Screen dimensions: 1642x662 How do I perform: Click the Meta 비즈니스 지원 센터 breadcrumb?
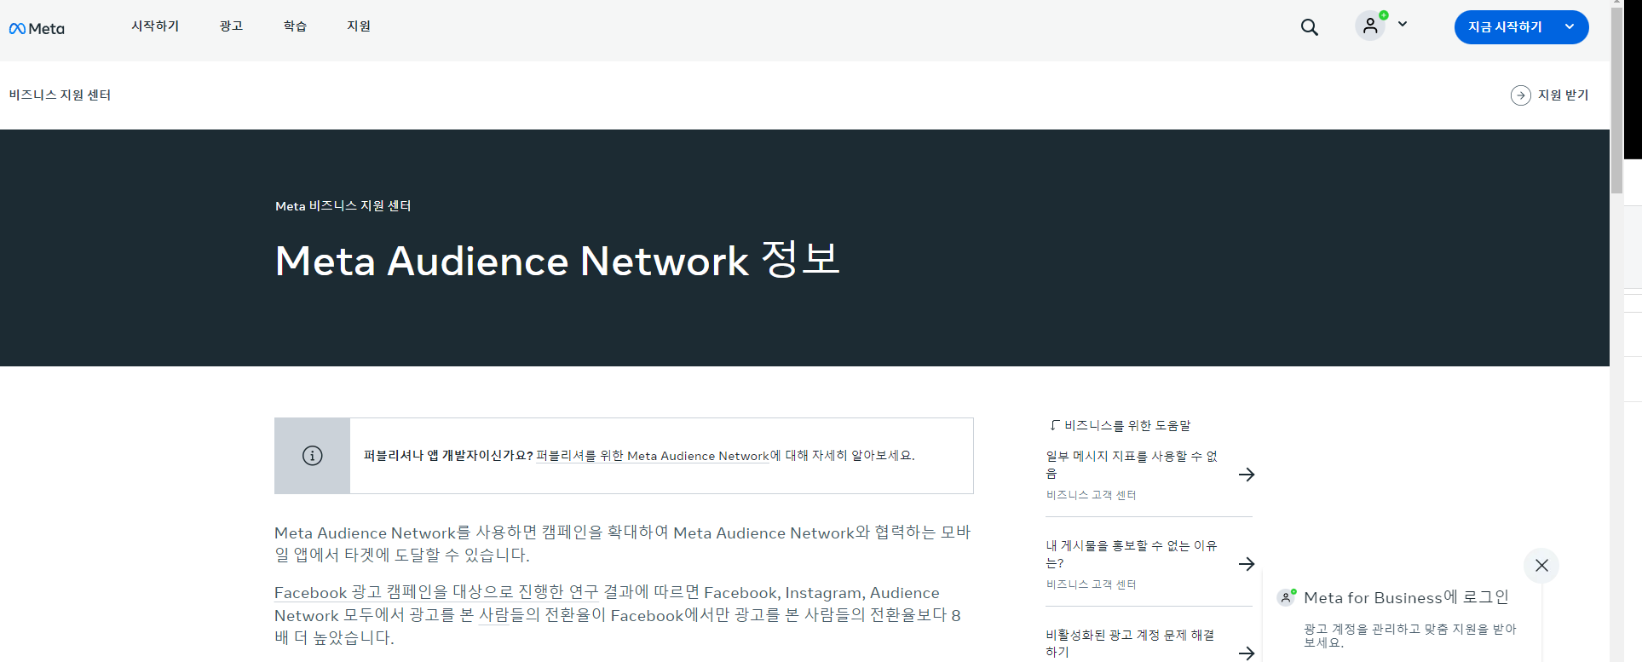[343, 206]
